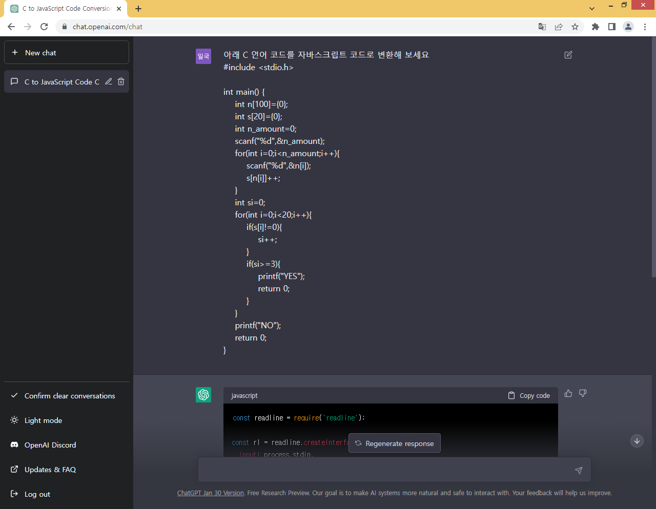Confirm clear conversations
The width and height of the screenshot is (656, 509).
coord(67,396)
